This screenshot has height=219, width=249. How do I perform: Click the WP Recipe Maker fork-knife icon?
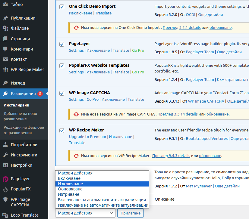point(5,69)
